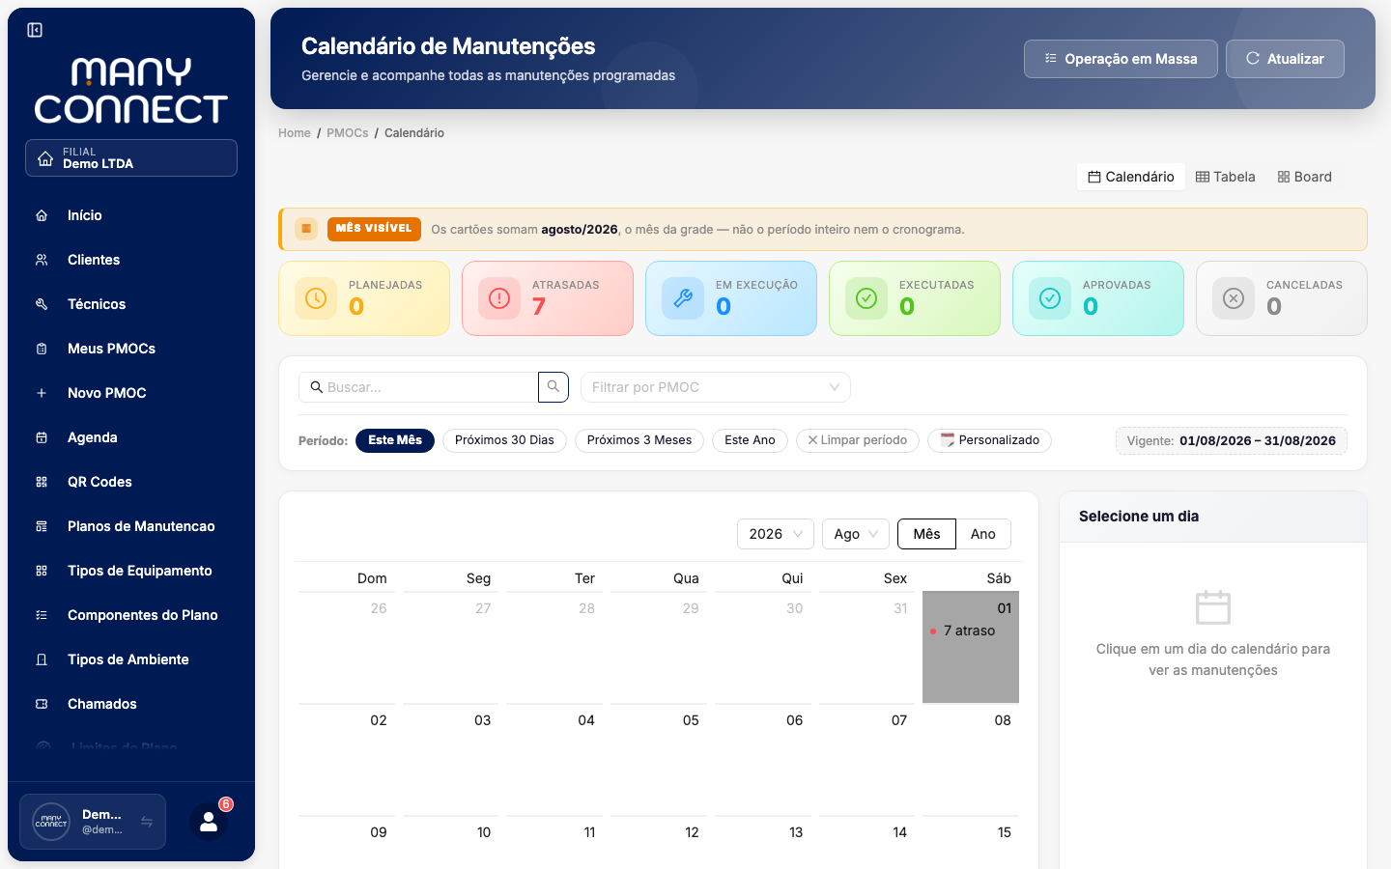The height and width of the screenshot is (869, 1391).
Task: Focus the Buscar search field
Action: (x=418, y=387)
